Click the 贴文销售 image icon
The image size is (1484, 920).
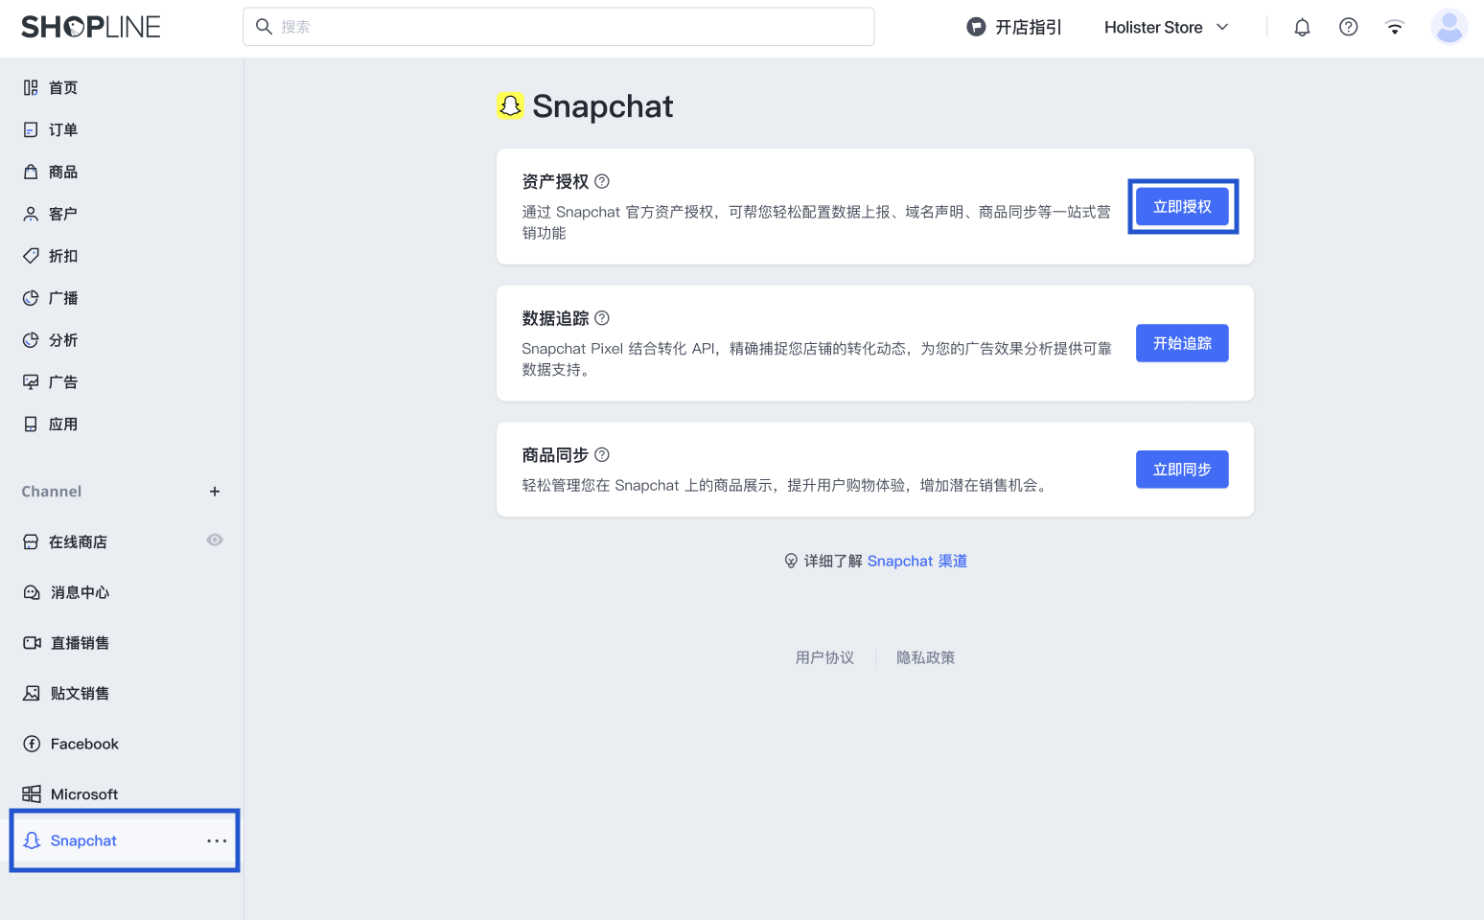coord(32,694)
